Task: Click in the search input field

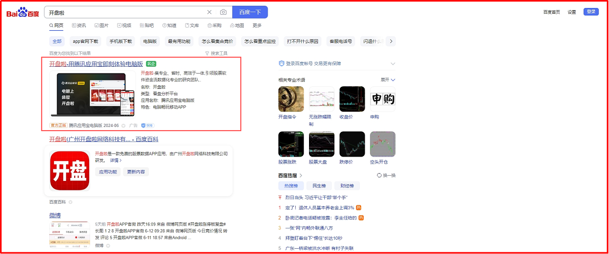Action: point(126,12)
